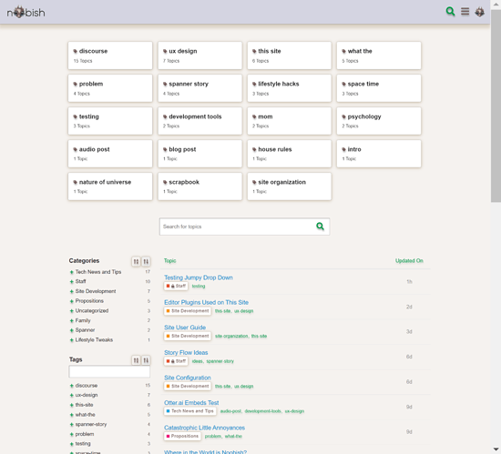Open topic Catastrophic Little Annoyances
The width and height of the screenshot is (501, 454).
pos(204,428)
